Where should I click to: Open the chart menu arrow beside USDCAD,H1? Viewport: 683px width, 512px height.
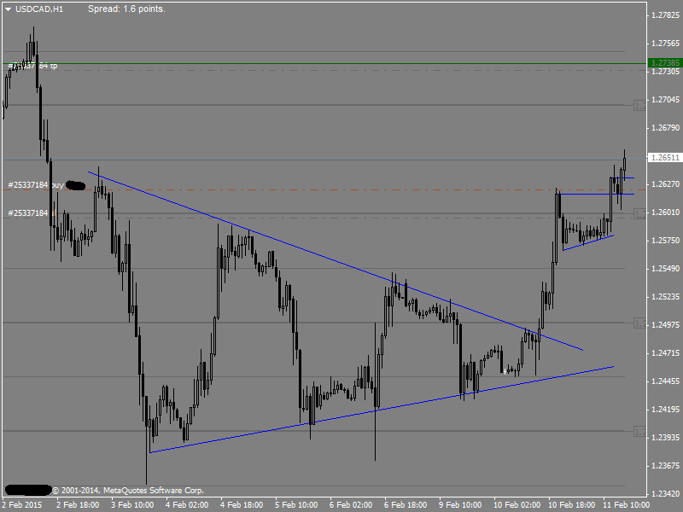coord(8,9)
